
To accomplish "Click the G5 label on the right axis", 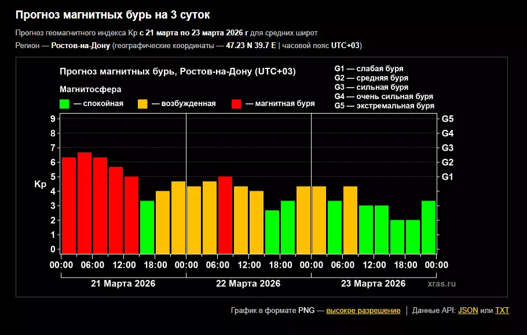I will tap(448, 119).
